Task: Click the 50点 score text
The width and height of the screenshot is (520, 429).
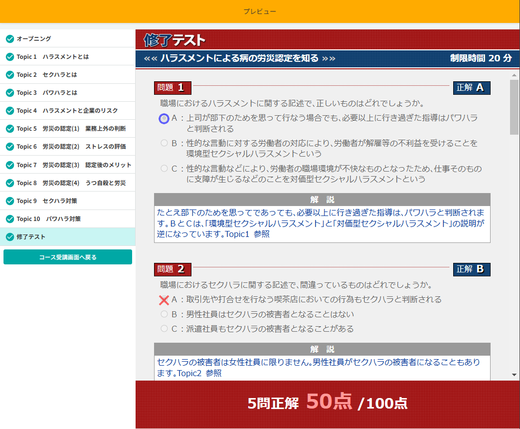Action: pos(329,402)
